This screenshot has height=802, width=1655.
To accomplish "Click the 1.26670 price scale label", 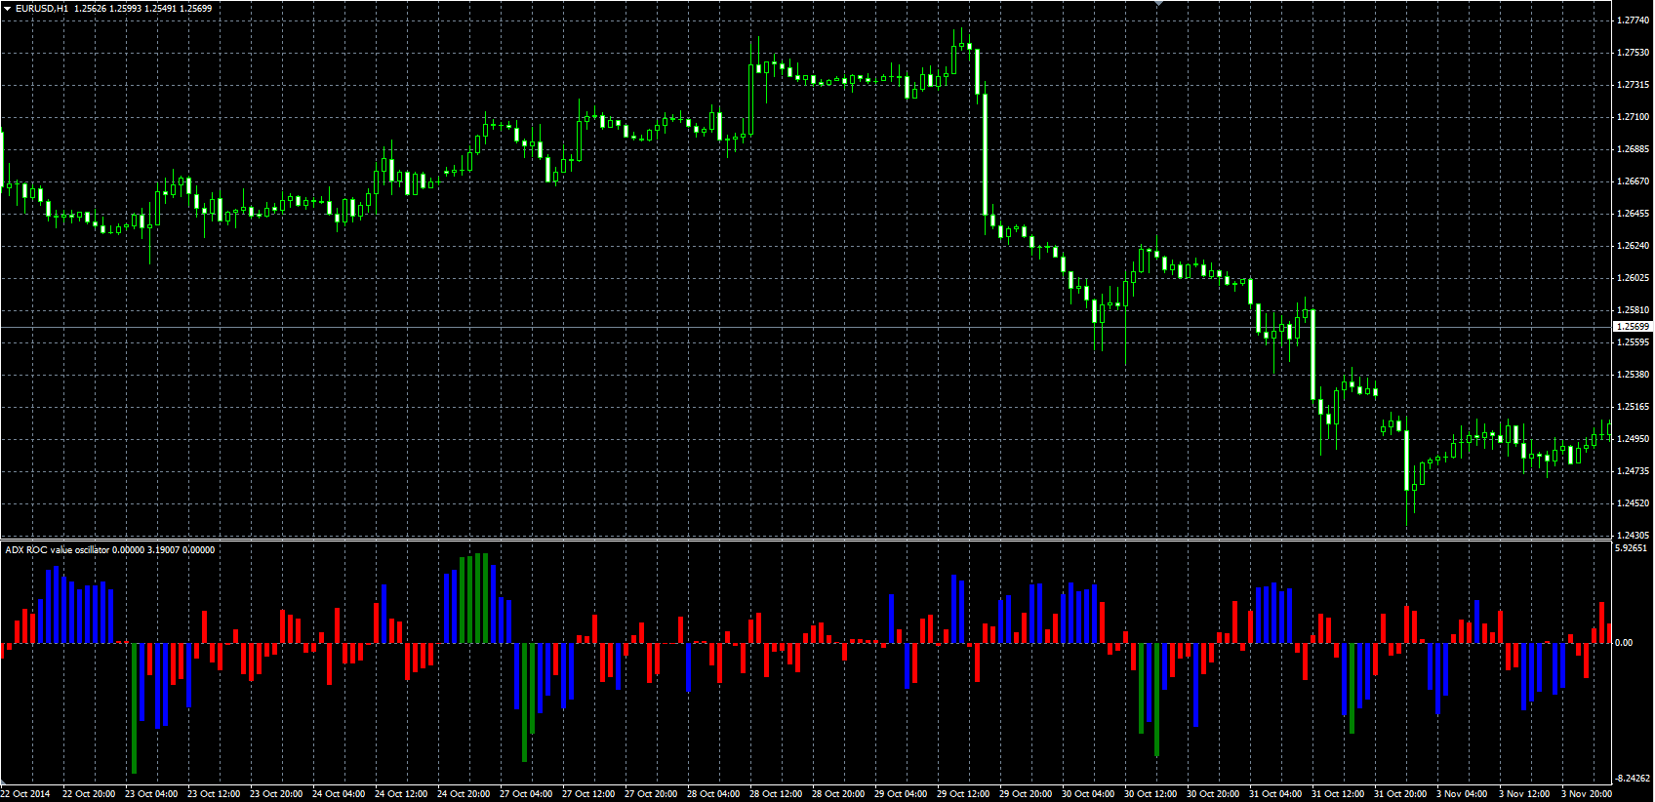I will [x=1634, y=181].
